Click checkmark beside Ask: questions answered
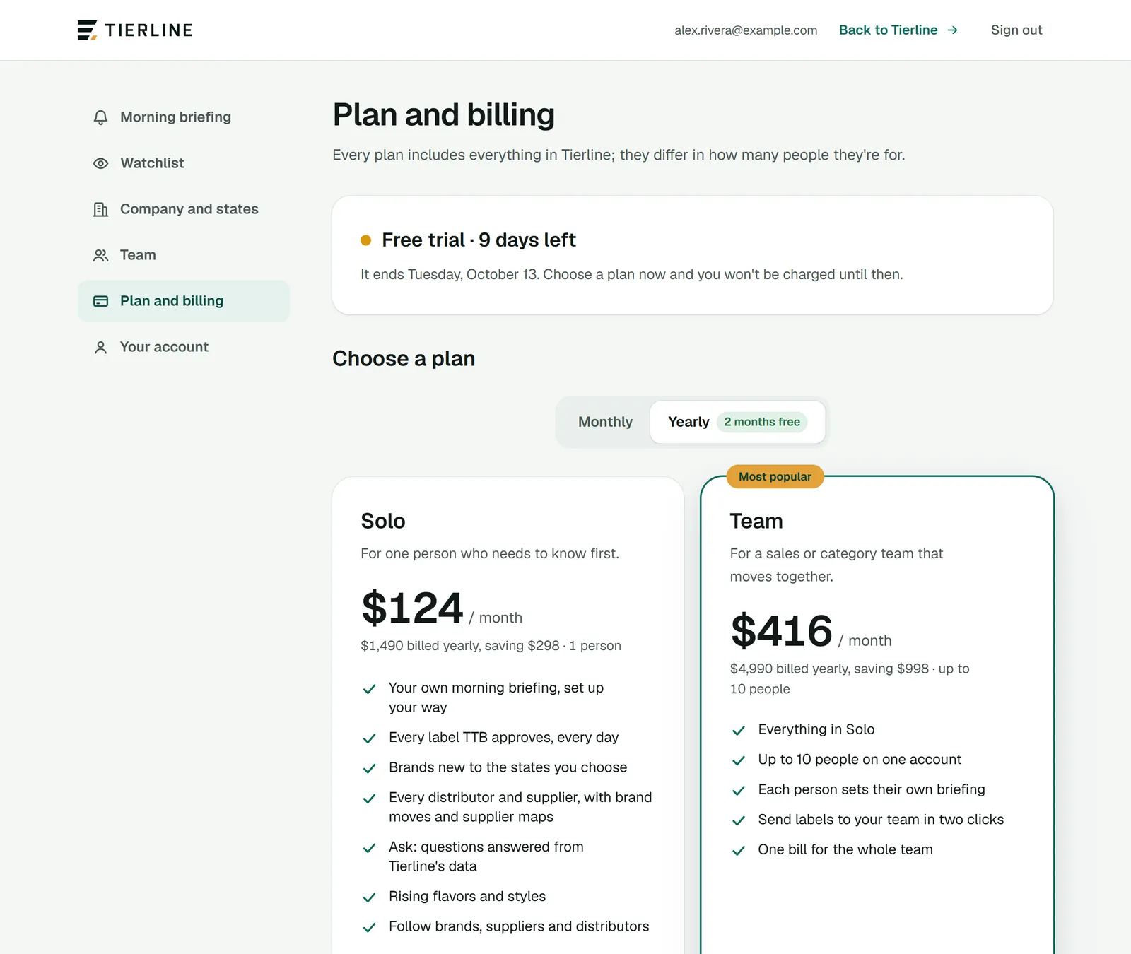The width and height of the screenshot is (1131, 954). [x=369, y=848]
